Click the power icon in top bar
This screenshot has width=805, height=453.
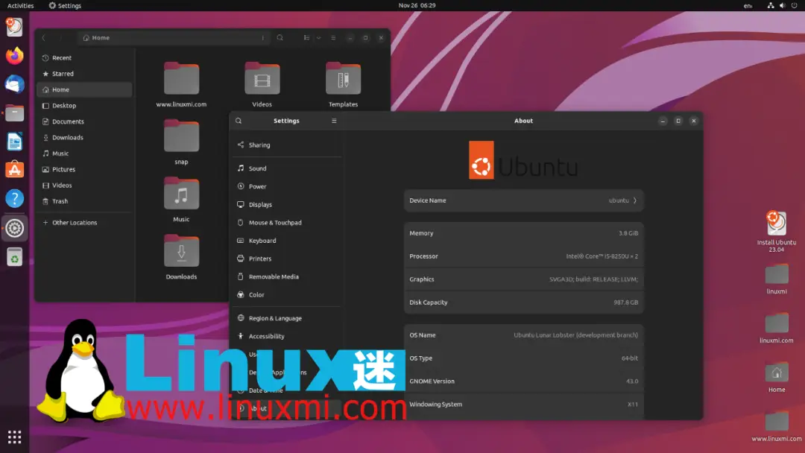(x=795, y=6)
